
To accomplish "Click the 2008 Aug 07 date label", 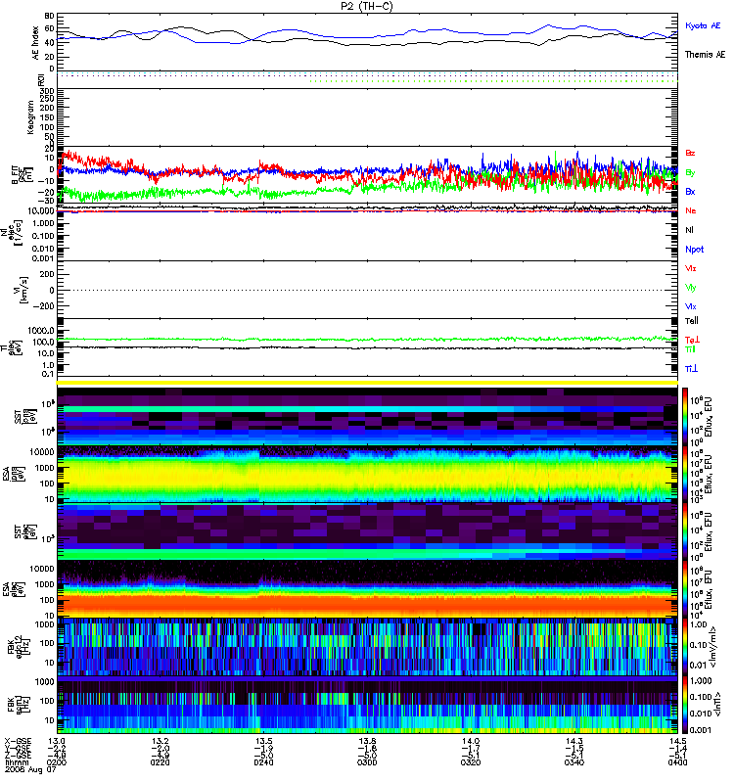I will pyautogui.click(x=30, y=770).
